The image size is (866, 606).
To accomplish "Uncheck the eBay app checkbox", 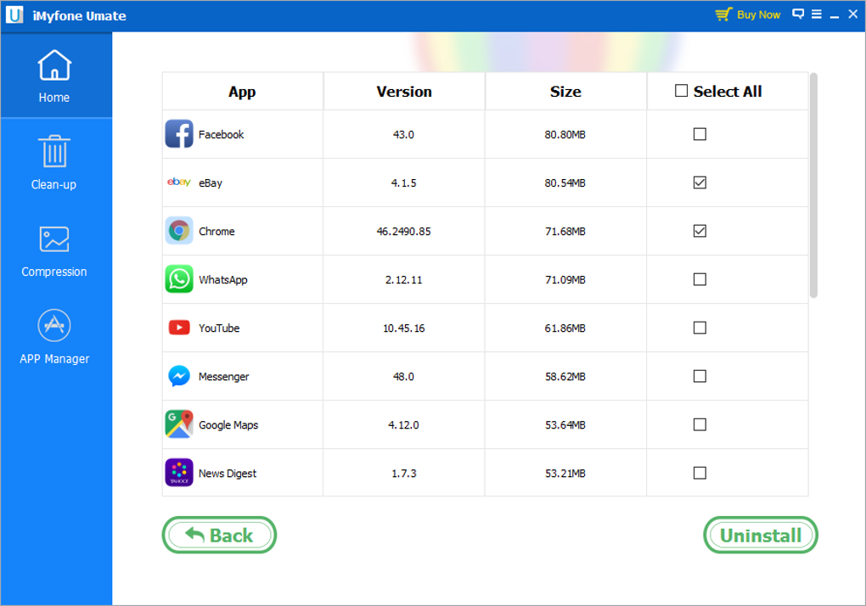I will click(700, 182).
